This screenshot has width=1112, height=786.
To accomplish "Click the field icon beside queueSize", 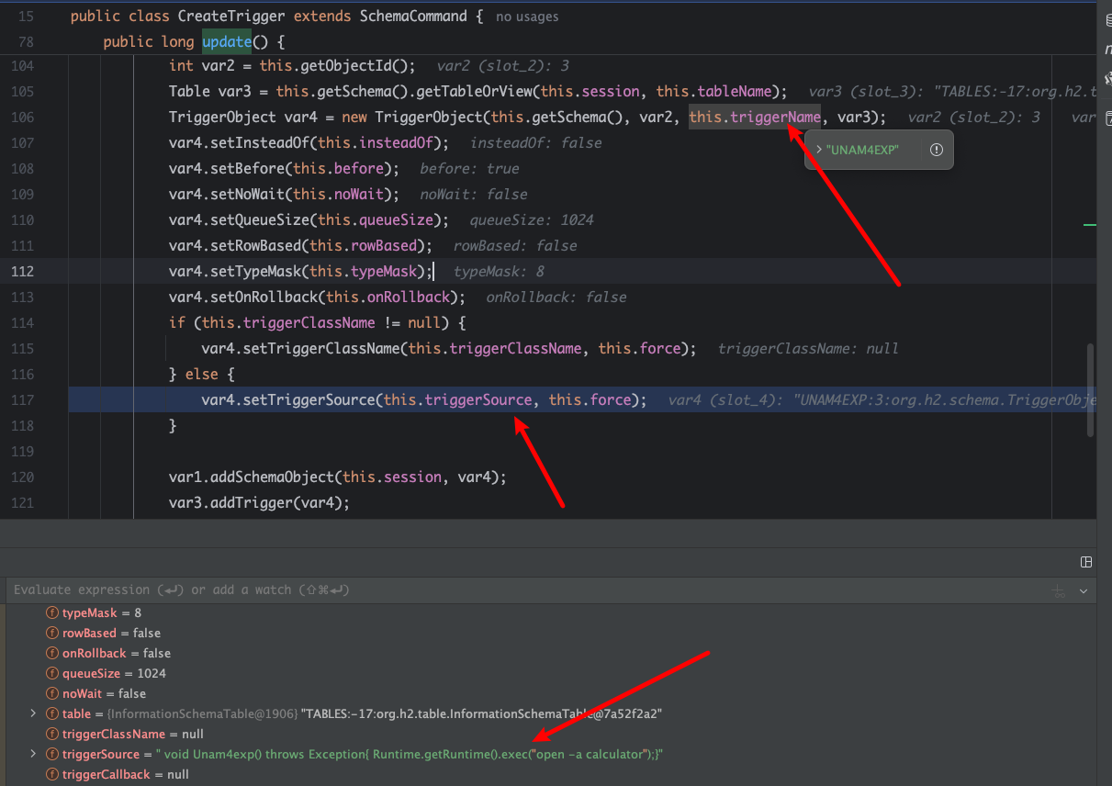I will click(x=53, y=673).
